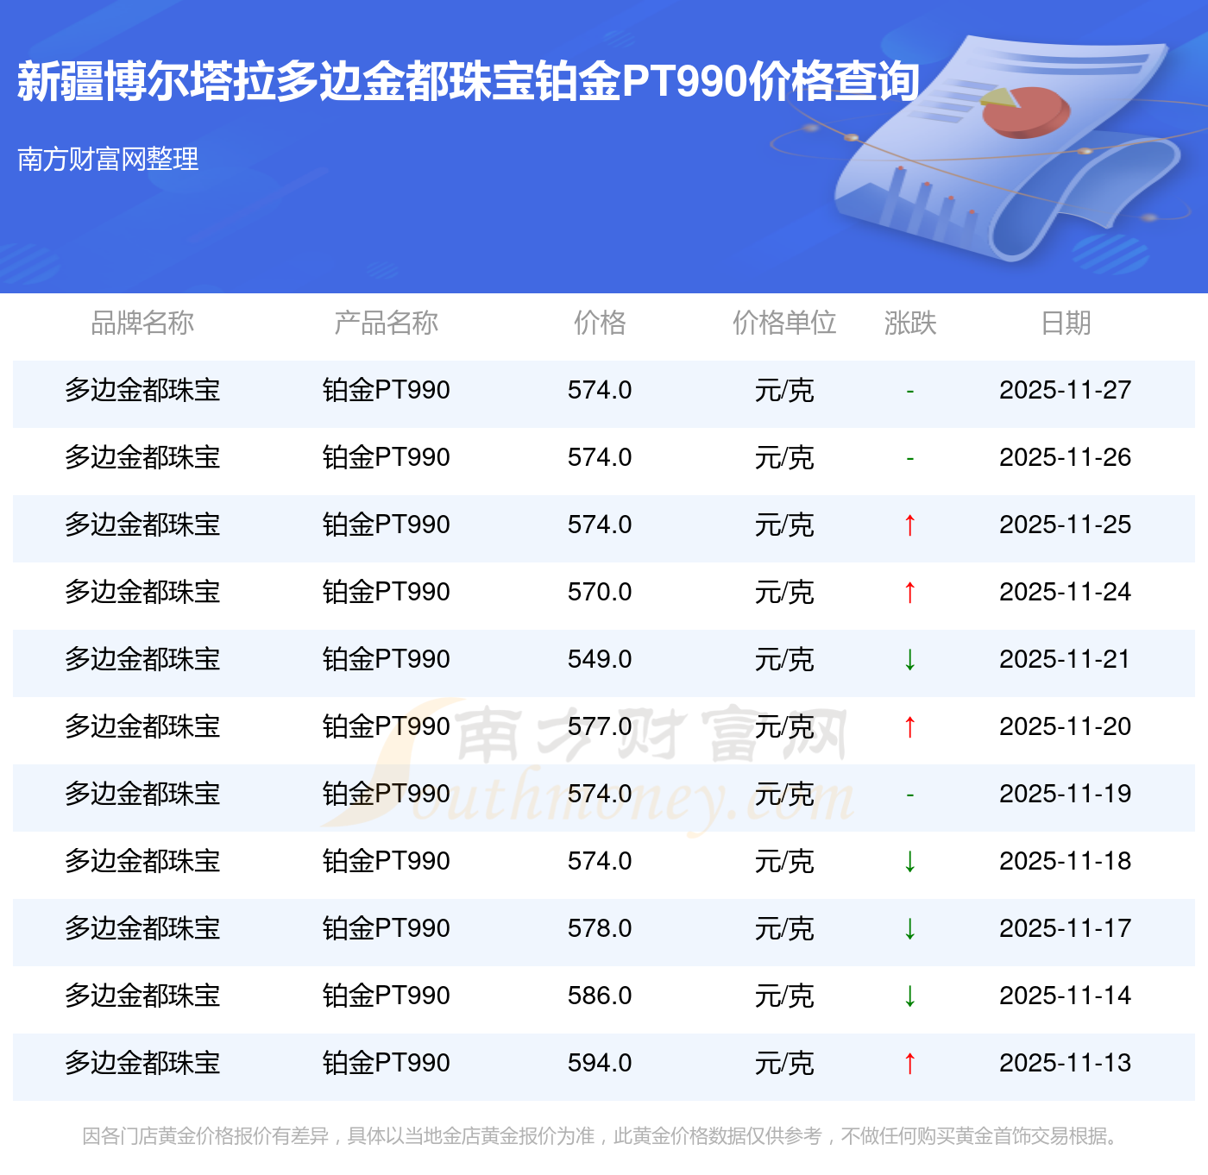The height and width of the screenshot is (1175, 1208).
Task: Click the 574.0 price for 2025-11-27
Action: (x=600, y=390)
